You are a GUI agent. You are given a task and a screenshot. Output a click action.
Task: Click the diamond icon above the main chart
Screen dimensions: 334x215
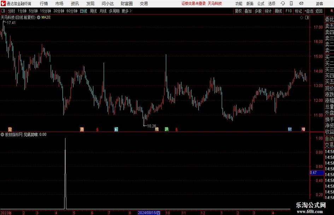pos(301,18)
